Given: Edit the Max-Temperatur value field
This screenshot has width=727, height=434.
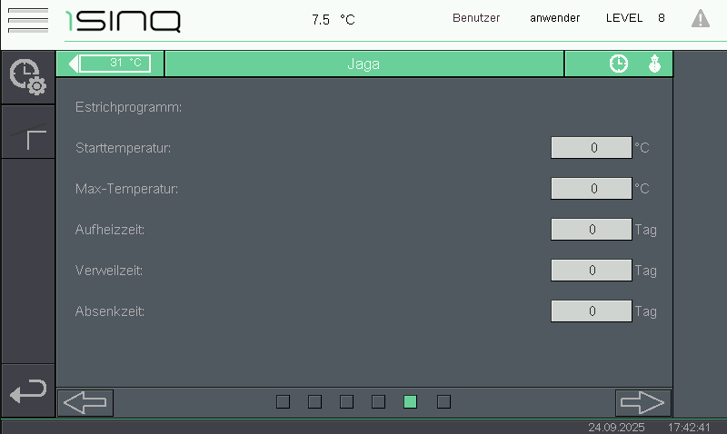Looking at the screenshot, I should pyautogui.click(x=591, y=189).
